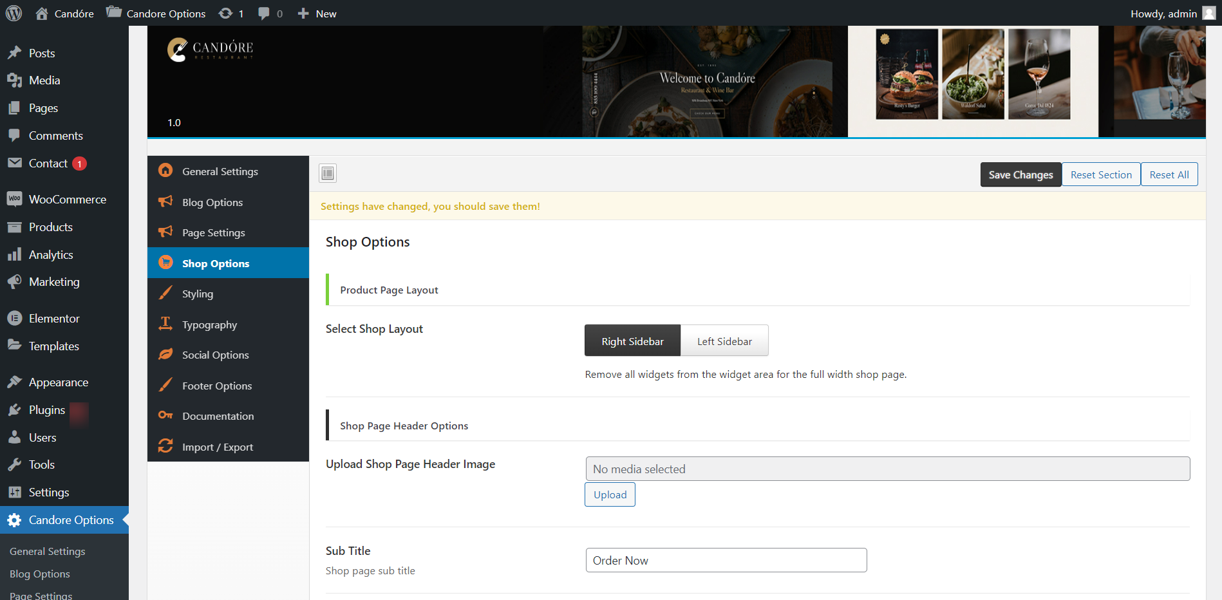Open the Documentation section
Viewport: 1222px width, 600px height.
tap(218, 416)
